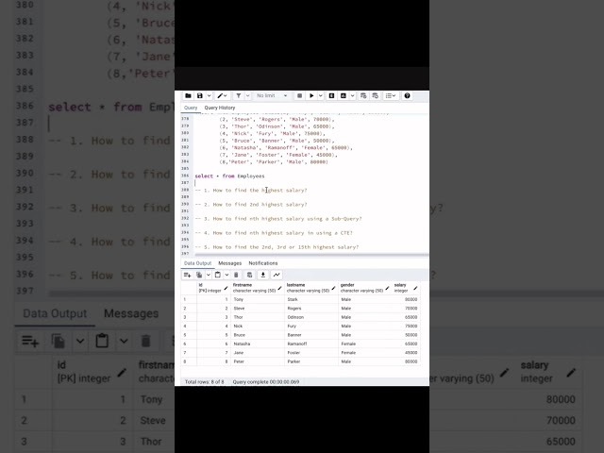Open help with the question mark icon

tap(407, 96)
